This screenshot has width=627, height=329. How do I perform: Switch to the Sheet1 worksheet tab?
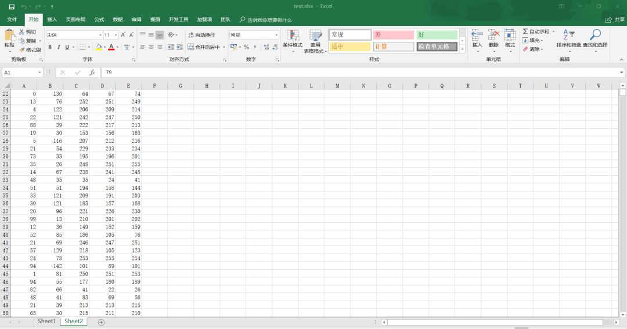pyautogui.click(x=46, y=321)
